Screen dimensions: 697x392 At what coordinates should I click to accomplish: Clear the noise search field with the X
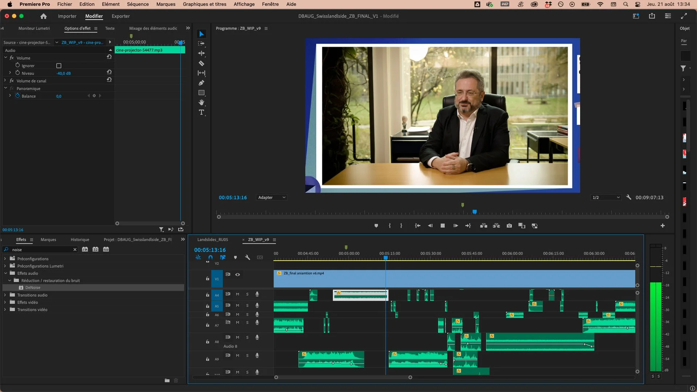coord(75,249)
